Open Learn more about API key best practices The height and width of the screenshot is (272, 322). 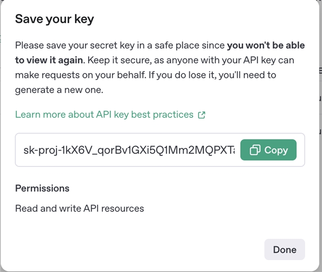pos(104,115)
